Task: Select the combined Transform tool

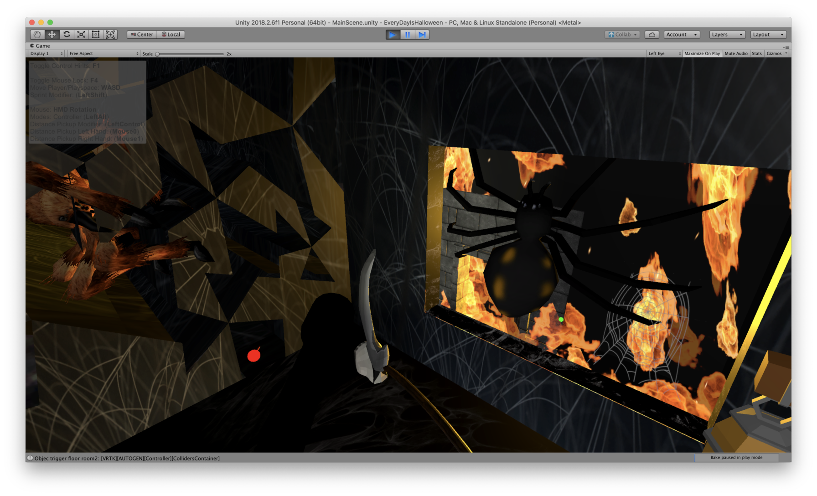Action: click(x=110, y=35)
